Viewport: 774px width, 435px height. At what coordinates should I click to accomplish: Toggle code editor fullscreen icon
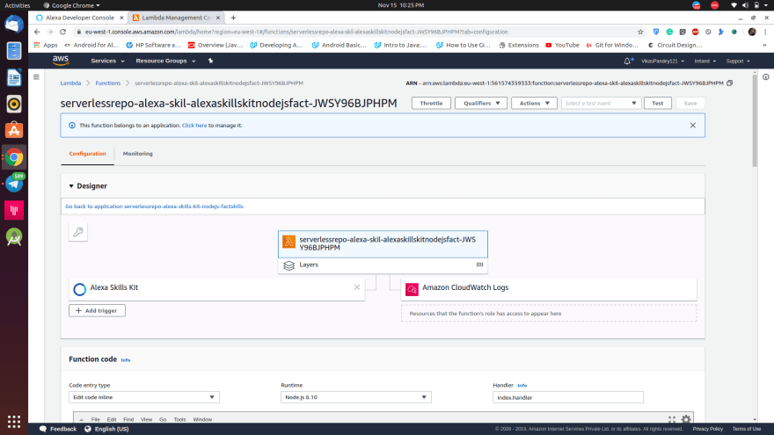coord(672,420)
